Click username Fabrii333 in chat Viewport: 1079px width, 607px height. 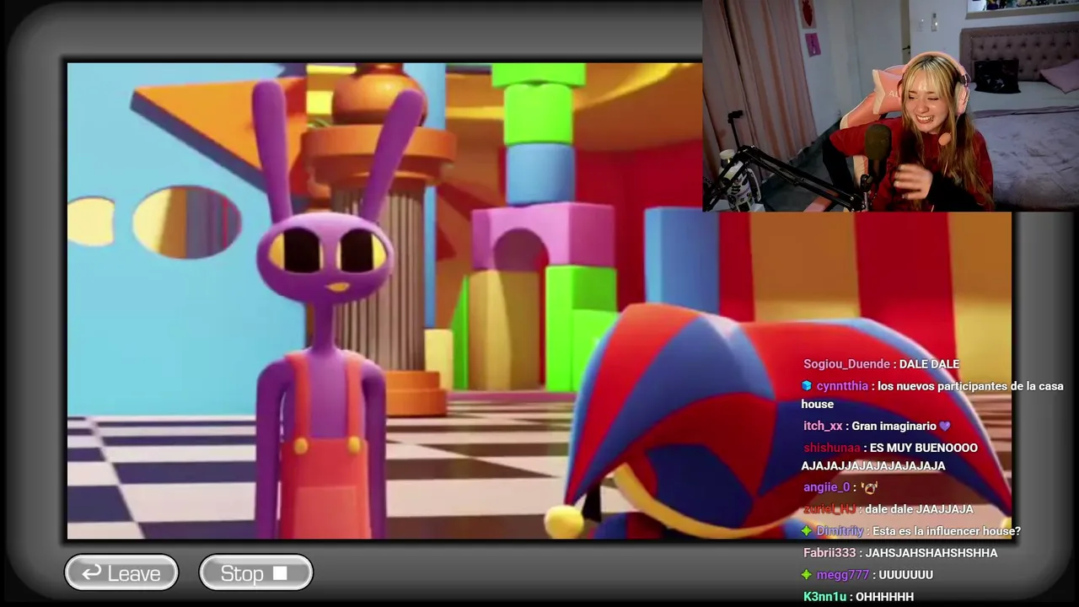[x=830, y=553]
